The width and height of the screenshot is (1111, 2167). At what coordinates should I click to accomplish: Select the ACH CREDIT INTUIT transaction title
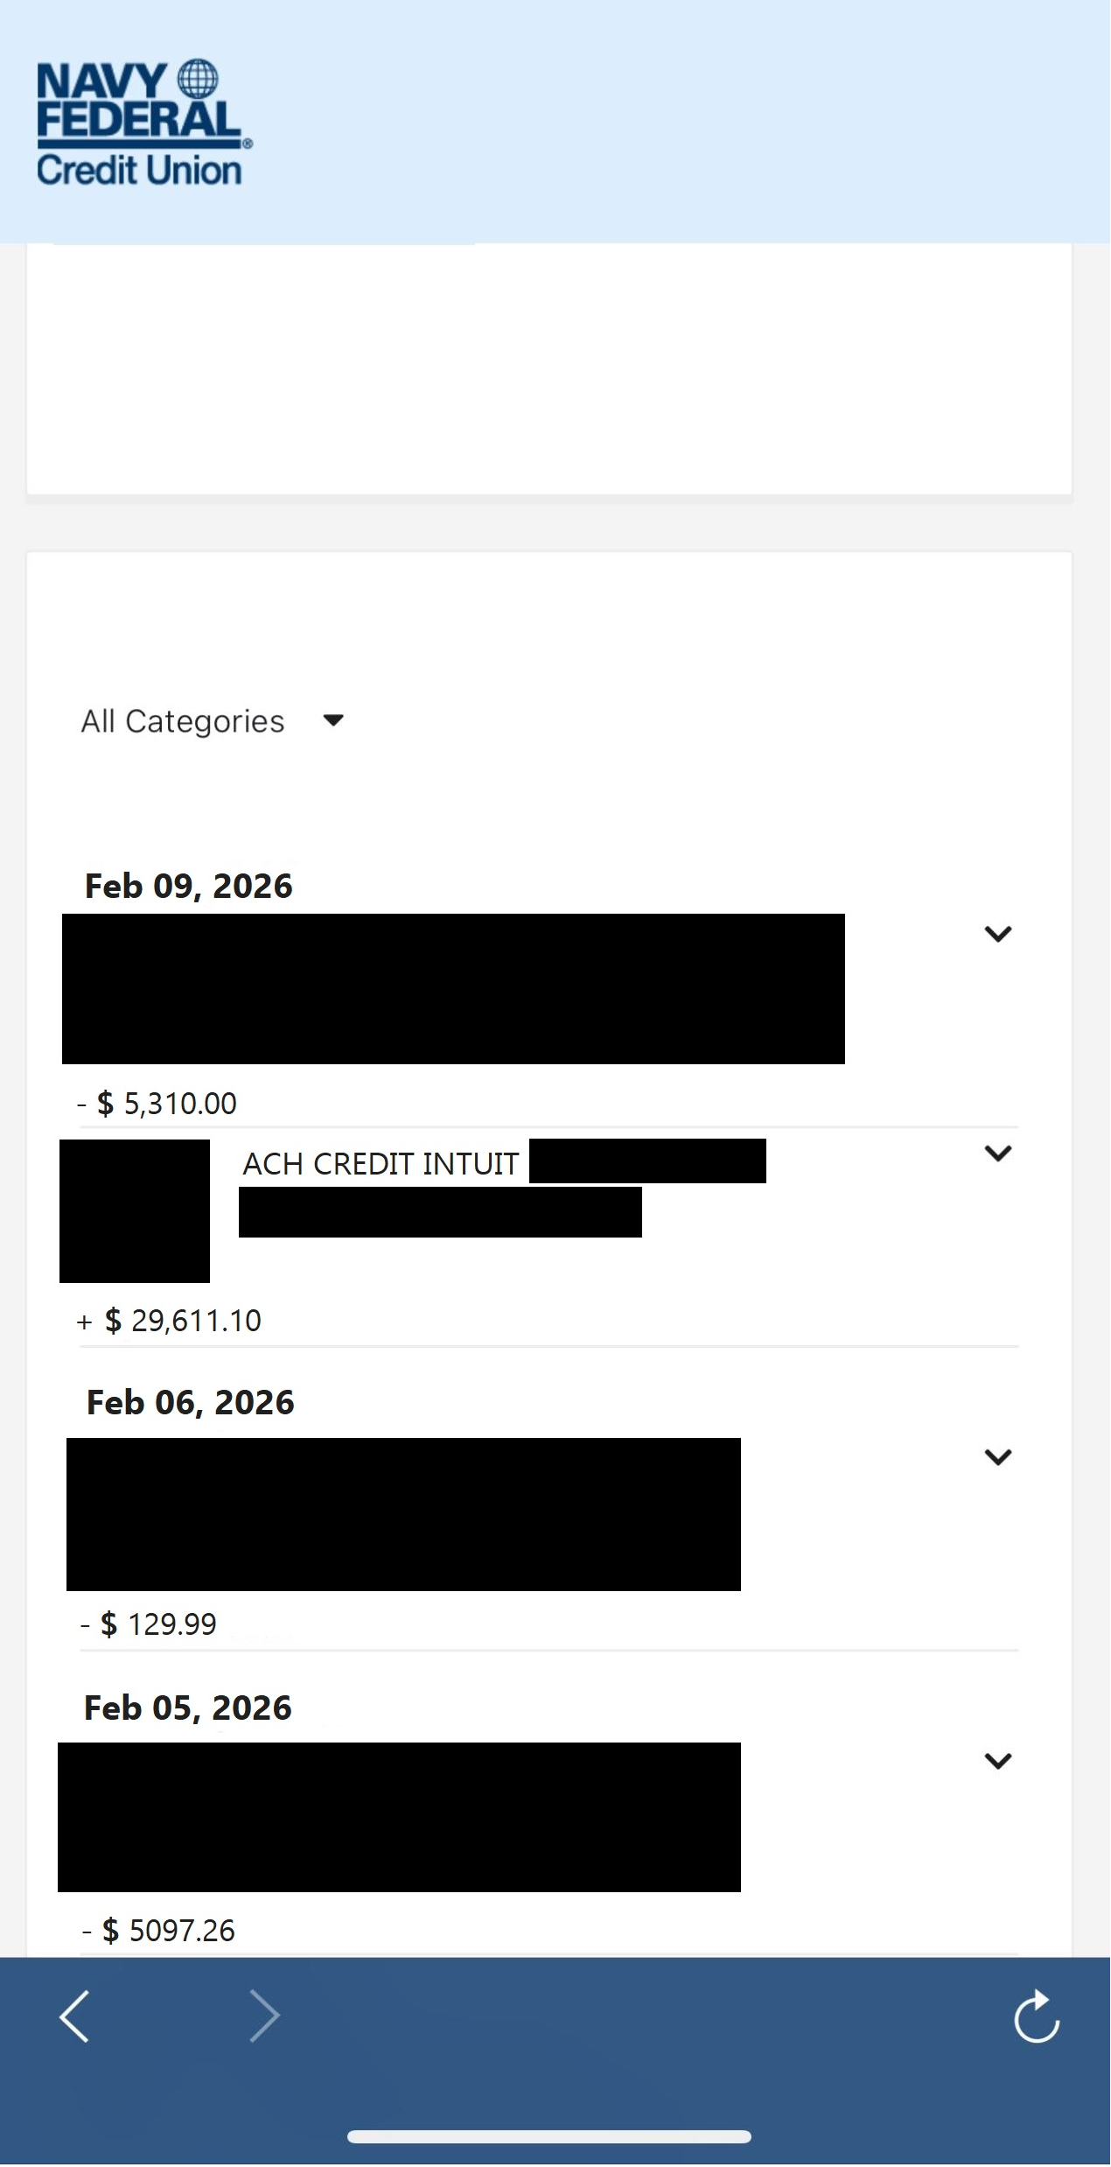pos(381,1164)
